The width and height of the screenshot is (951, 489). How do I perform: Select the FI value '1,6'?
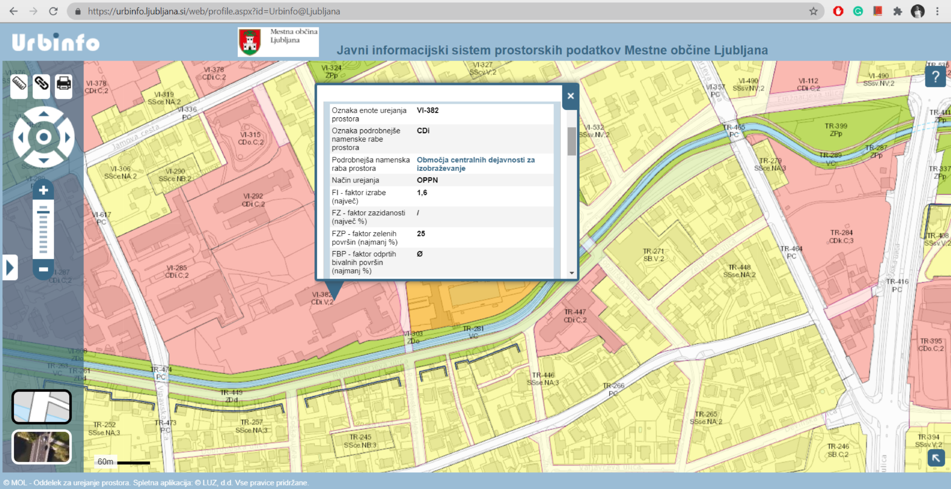tap(422, 193)
